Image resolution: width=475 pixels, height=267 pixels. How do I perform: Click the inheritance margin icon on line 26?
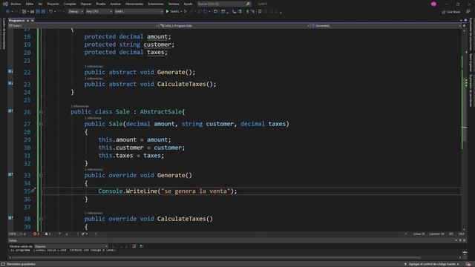pyautogui.click(x=10, y=111)
